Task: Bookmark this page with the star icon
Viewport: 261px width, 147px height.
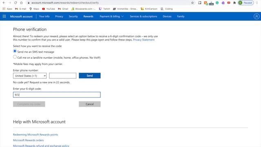Action: pyautogui.click(x=192, y=3)
